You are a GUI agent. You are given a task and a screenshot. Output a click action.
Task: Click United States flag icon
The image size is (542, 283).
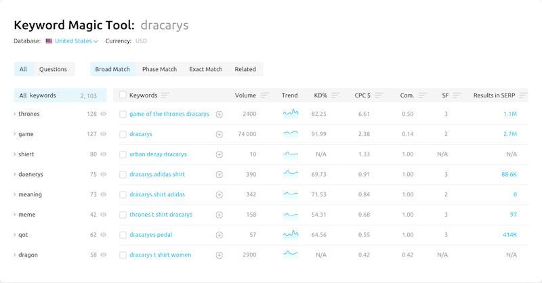click(x=49, y=41)
